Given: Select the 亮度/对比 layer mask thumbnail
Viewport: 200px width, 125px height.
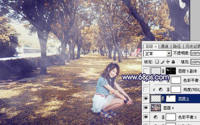Looking at the screenshot, I should (176, 89).
